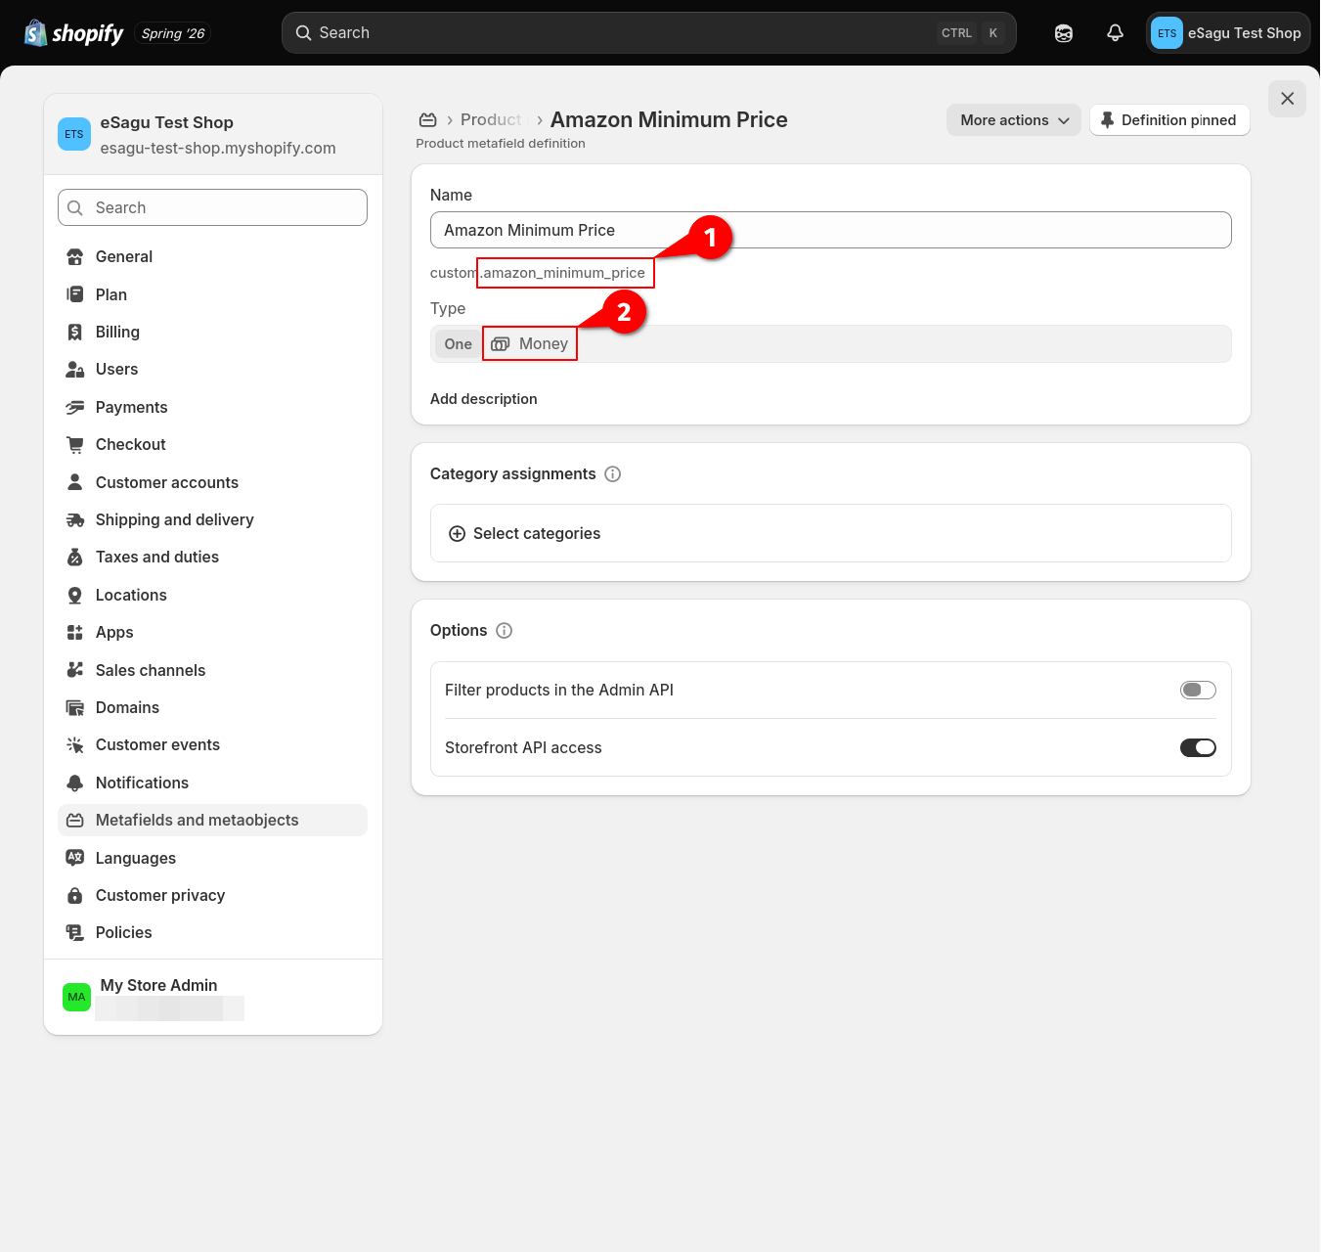1321x1253 pixels.
Task: Click the Definition pinned button
Action: click(1169, 120)
